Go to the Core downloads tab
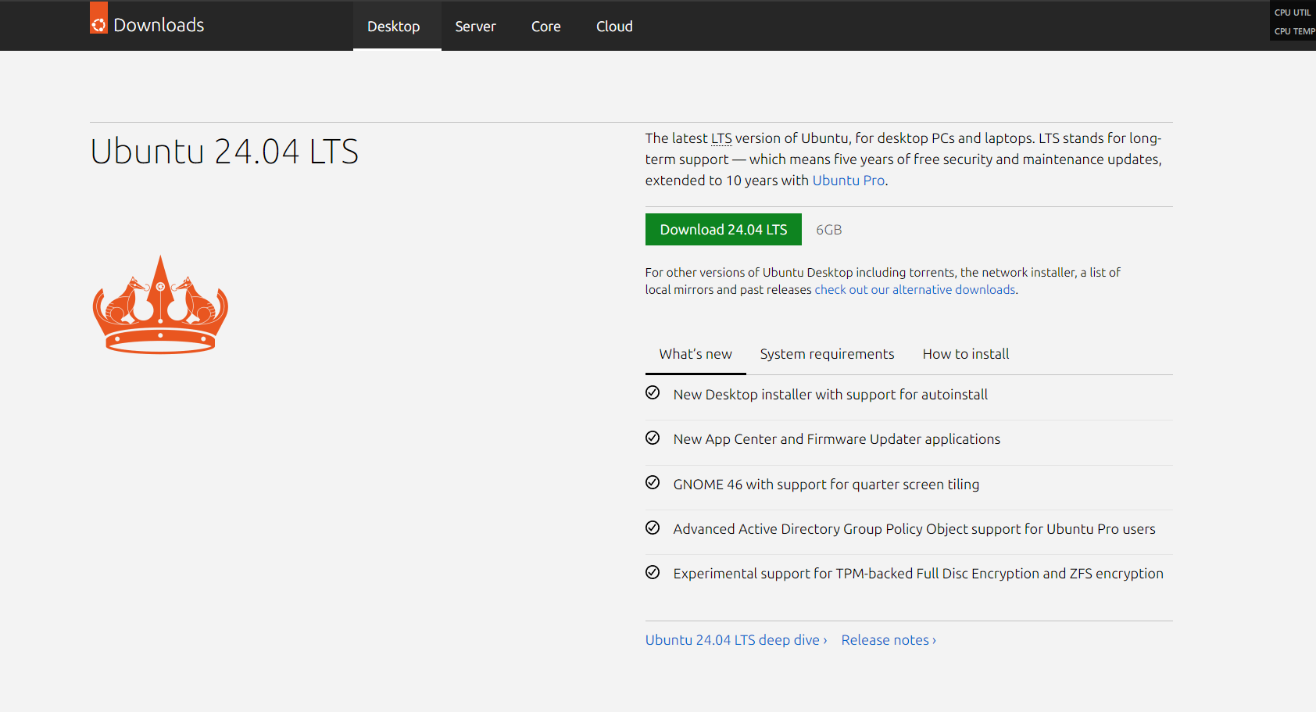1316x712 pixels. point(546,26)
